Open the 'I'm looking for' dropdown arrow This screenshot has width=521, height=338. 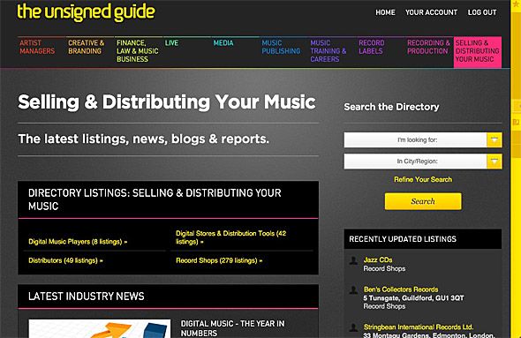pos(495,139)
